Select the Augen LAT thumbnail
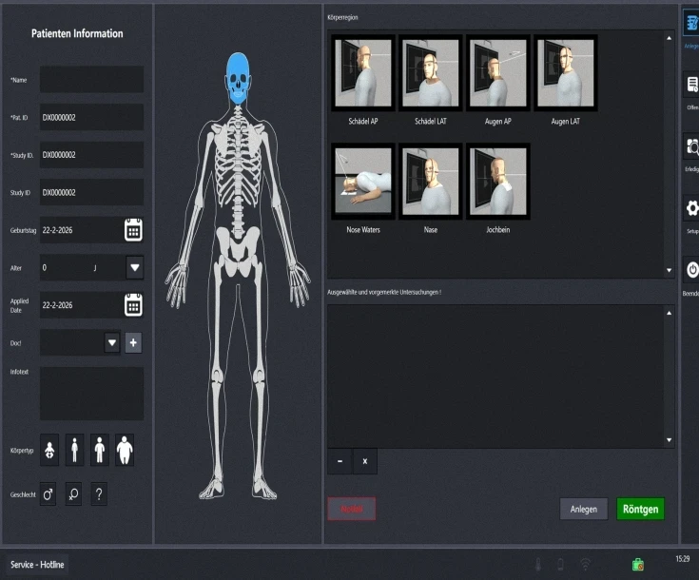The height and width of the screenshot is (580, 699). [565, 72]
